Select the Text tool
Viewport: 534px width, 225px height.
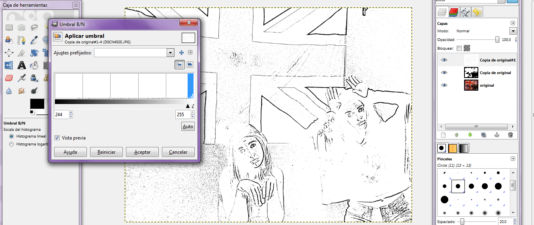22,65
